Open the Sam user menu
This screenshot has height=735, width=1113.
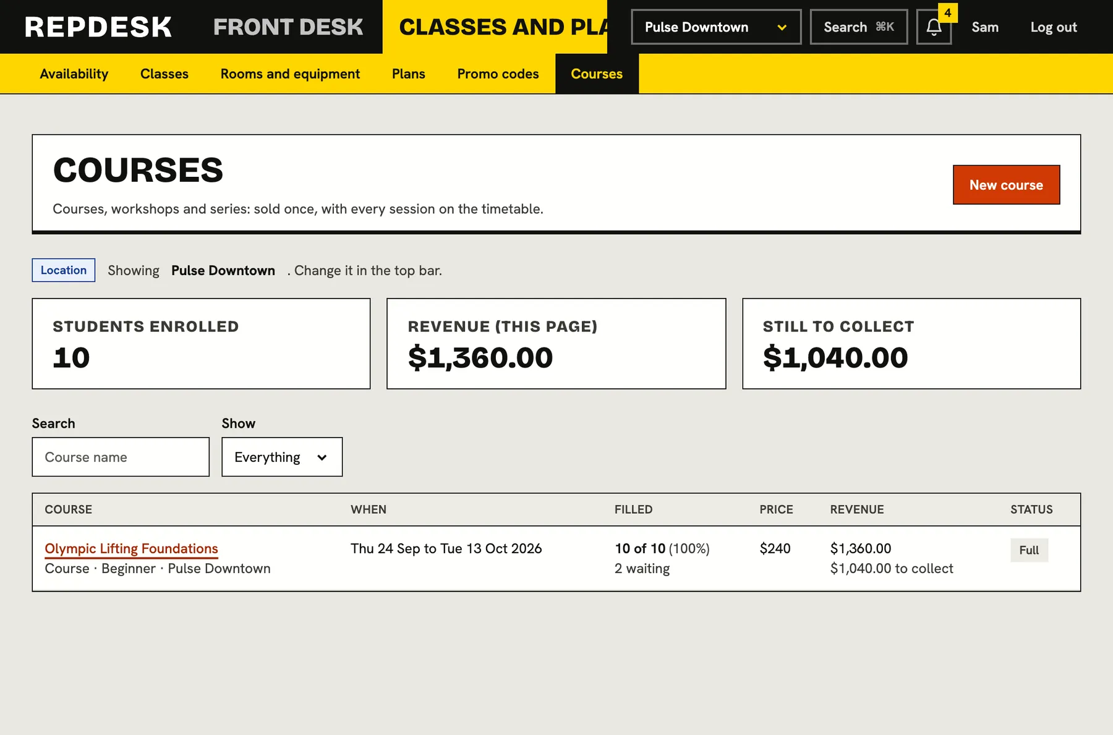coord(985,27)
